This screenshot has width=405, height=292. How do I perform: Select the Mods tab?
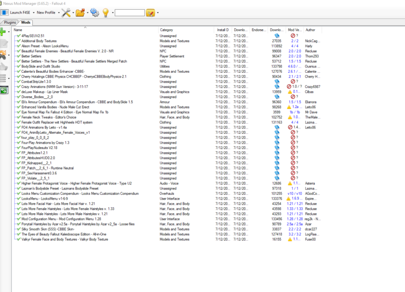click(26, 23)
